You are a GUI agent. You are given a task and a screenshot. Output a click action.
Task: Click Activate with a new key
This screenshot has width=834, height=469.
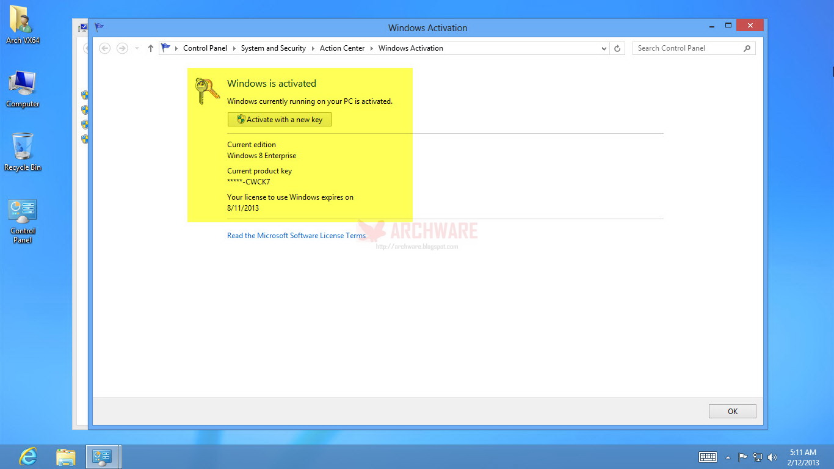280,120
